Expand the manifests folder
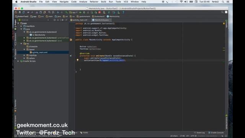The image size is (245, 138). [x=21, y=26]
